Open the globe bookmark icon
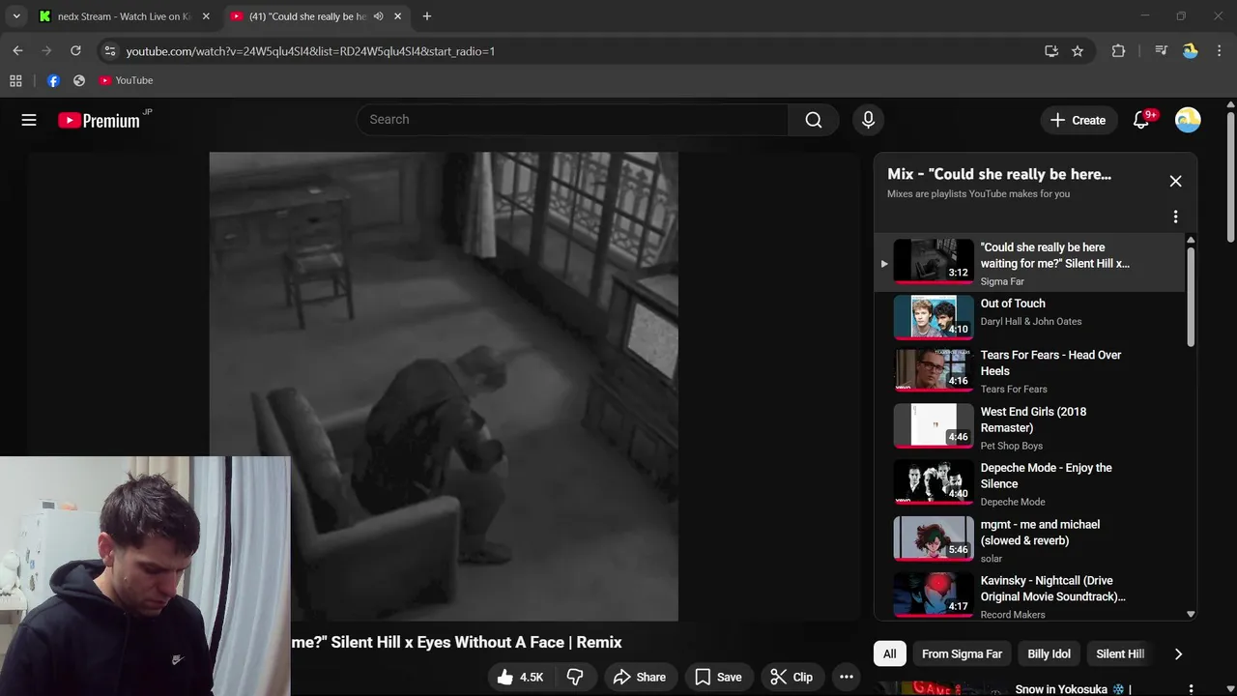 pos(79,80)
